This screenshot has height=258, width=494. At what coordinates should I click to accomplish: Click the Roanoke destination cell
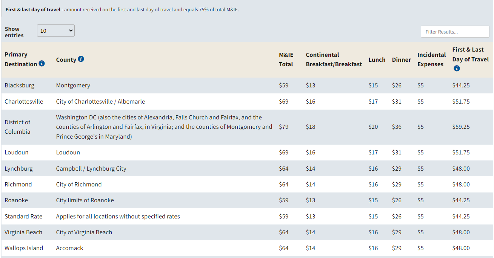(16, 200)
